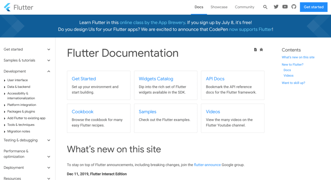Open the Cookbook card link
The image size is (331, 180).
point(82,112)
